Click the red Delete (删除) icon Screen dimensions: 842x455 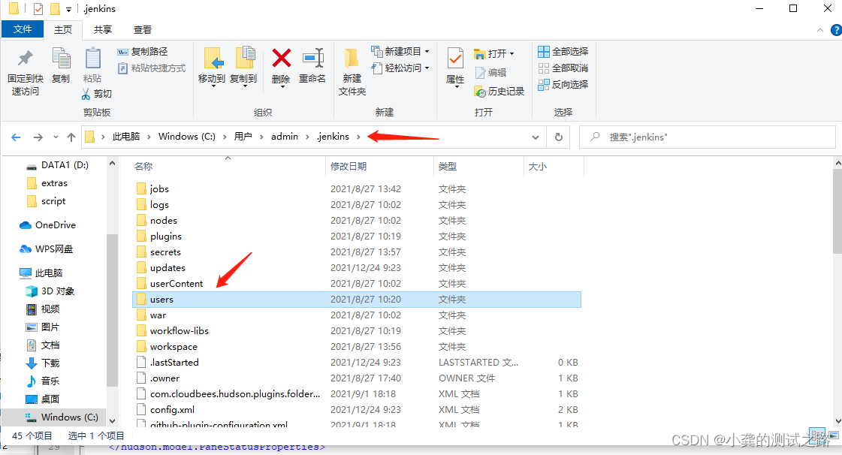pos(281,58)
